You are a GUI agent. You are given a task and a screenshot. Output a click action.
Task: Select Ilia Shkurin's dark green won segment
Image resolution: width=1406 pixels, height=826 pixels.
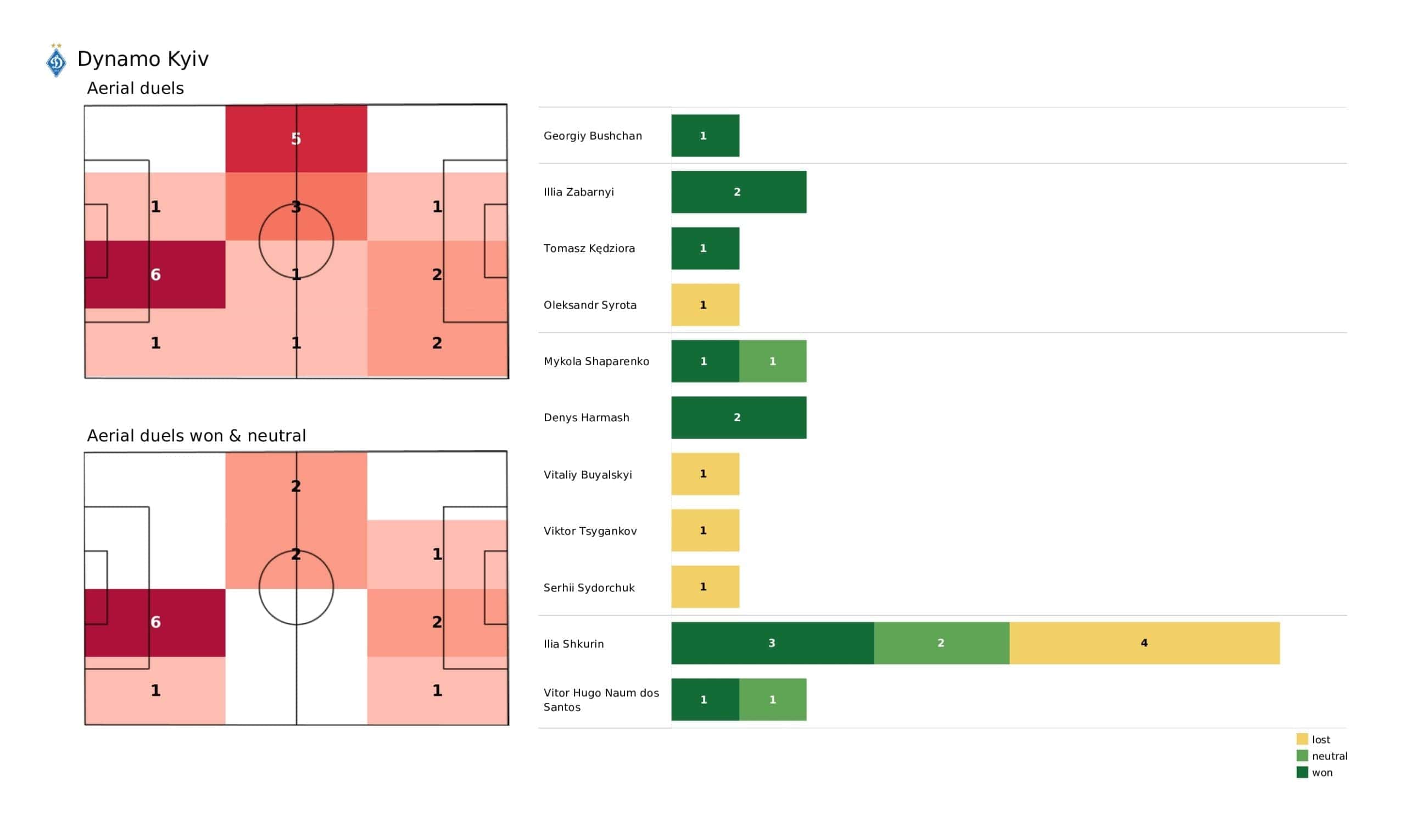[x=772, y=643]
